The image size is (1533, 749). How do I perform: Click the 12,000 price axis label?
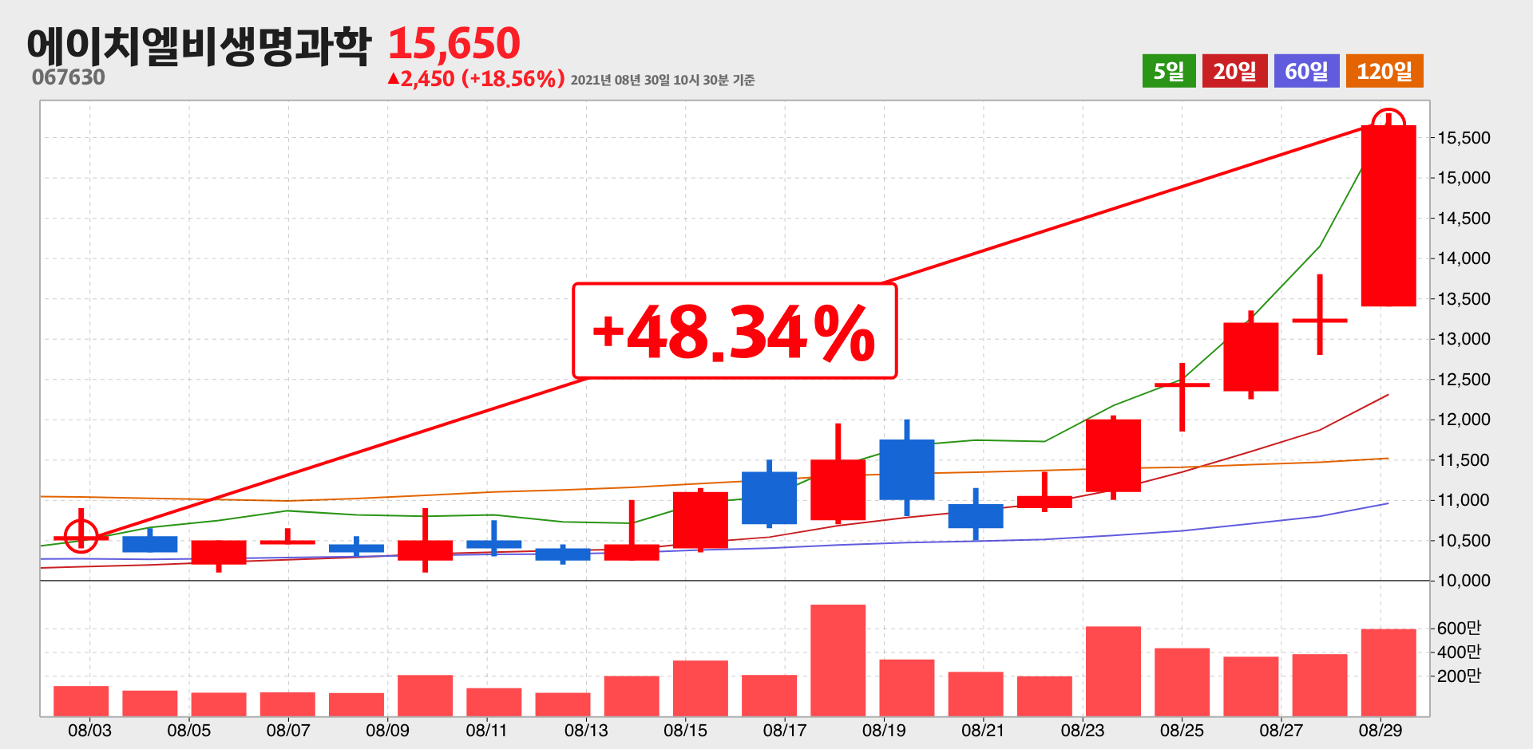[1464, 420]
